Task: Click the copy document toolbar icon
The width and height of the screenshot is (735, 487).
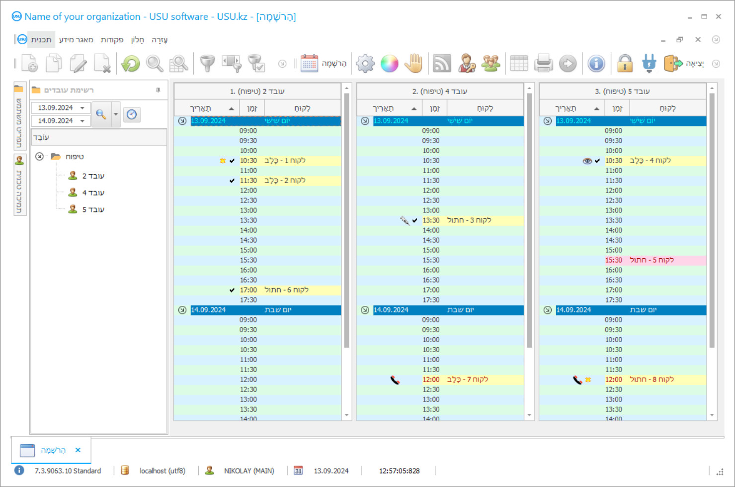Action: coord(54,64)
